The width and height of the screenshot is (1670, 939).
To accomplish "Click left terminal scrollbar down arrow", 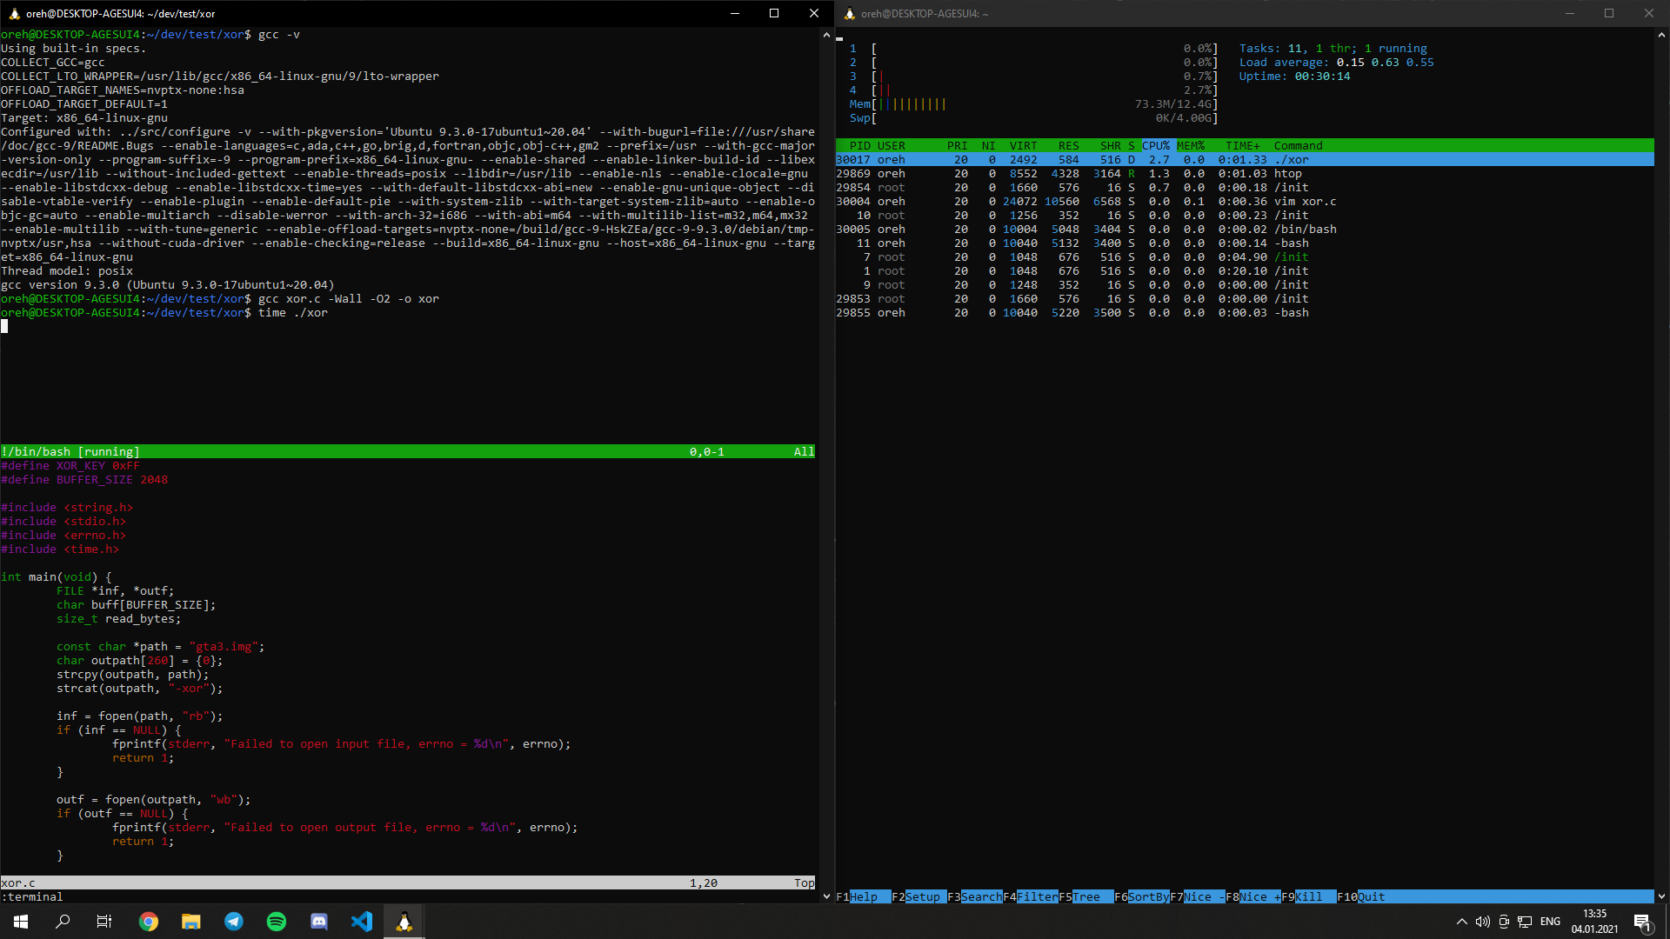I will pyautogui.click(x=826, y=896).
